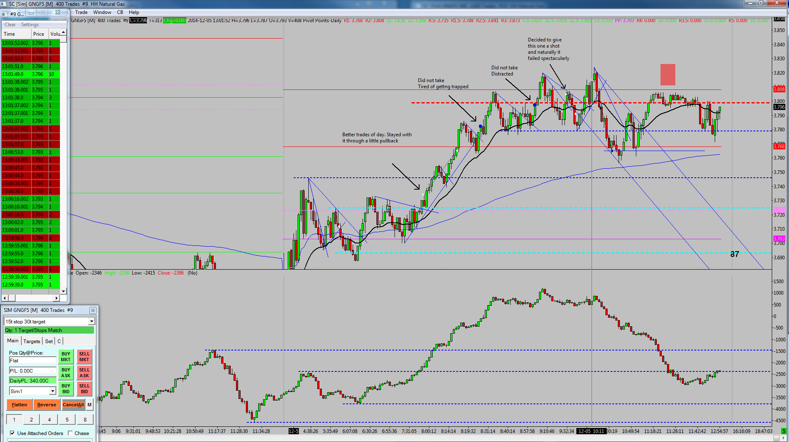789x442 pixels.
Task: Click the BUY BID button
Action: [x=66, y=389]
